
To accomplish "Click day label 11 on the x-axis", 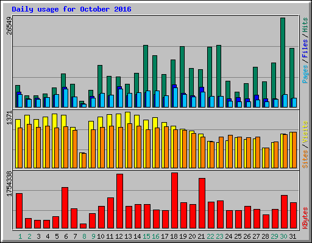I will (110, 236).
